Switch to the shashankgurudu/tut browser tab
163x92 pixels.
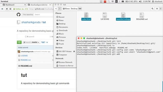click(39, 5)
